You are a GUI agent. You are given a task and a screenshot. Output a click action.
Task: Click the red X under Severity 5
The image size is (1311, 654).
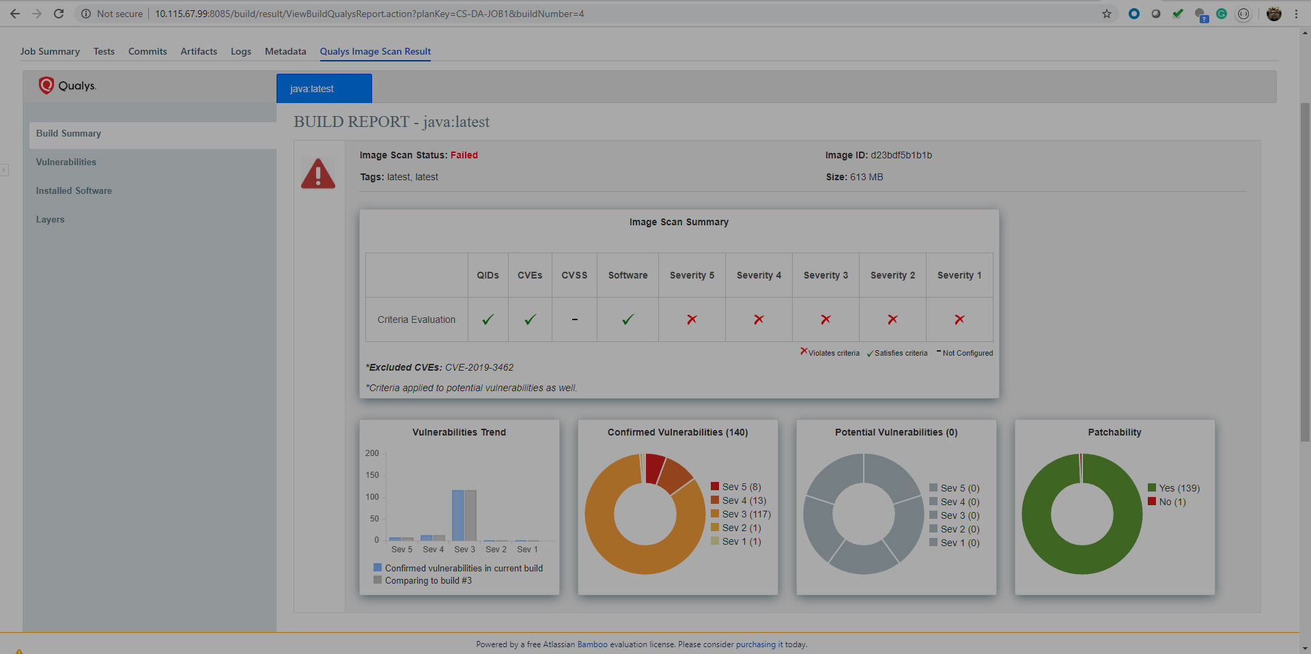(x=692, y=319)
